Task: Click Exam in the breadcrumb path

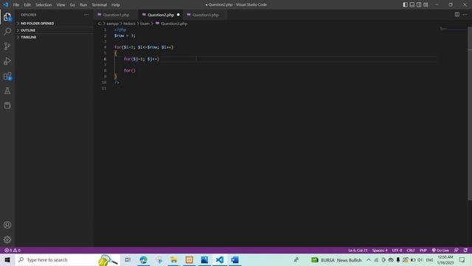Action: pyautogui.click(x=145, y=24)
